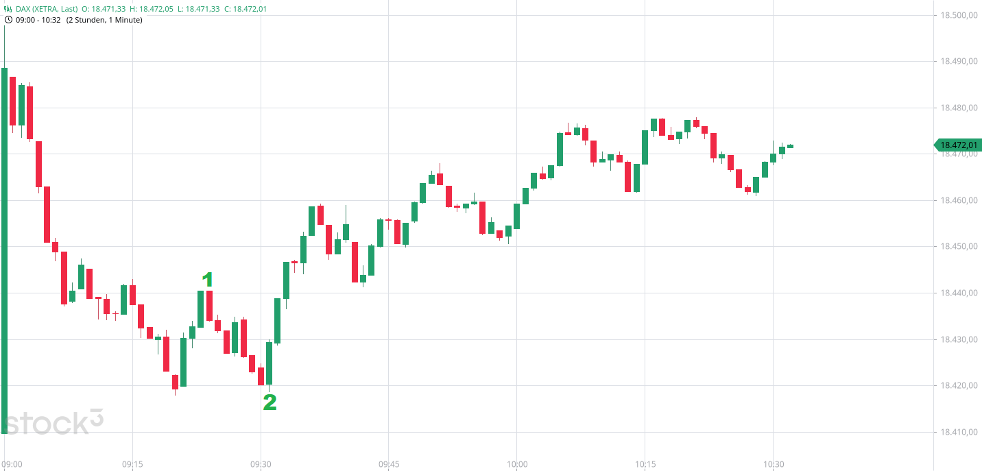982x471 pixels.
Task: Click the candlestick chart type icon
Action: [x=8, y=9]
